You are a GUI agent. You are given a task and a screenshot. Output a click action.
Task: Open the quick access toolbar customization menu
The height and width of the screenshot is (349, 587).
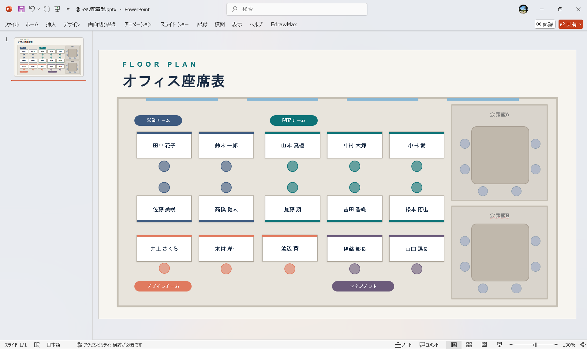pyautogui.click(x=68, y=9)
